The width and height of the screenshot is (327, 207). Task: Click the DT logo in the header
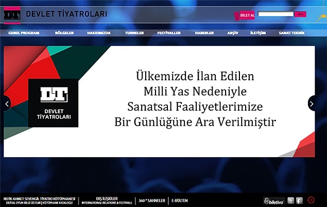(12, 15)
